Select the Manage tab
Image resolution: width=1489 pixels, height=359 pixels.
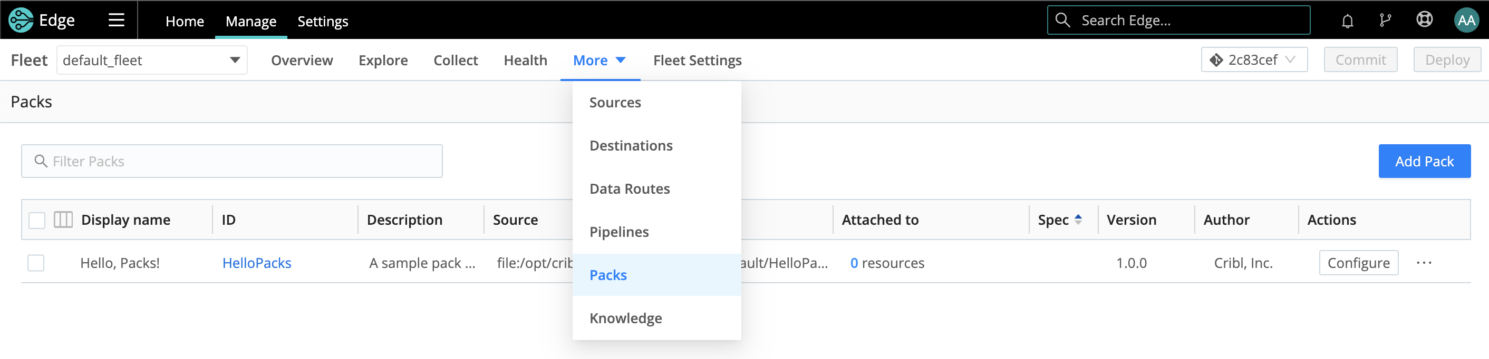(x=251, y=22)
